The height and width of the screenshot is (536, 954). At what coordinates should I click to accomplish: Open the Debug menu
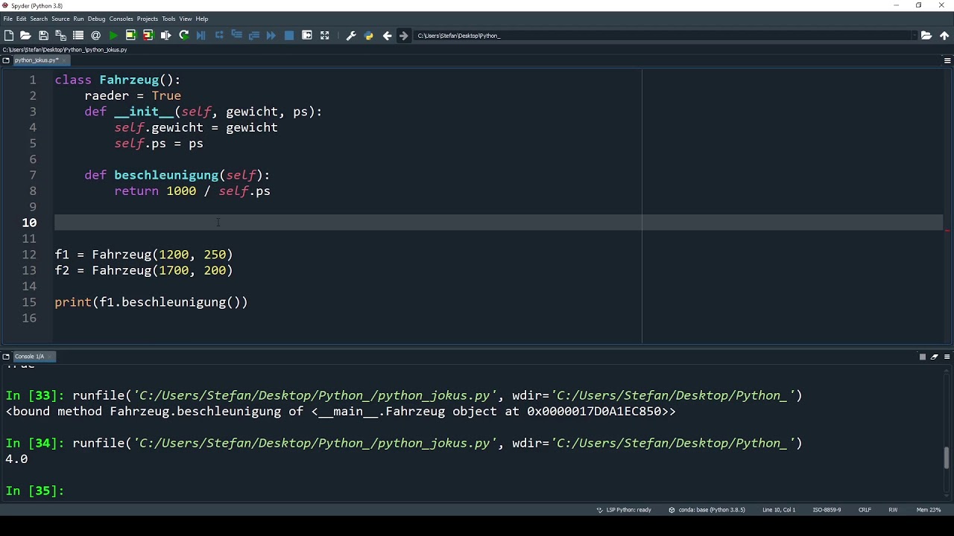(x=97, y=19)
